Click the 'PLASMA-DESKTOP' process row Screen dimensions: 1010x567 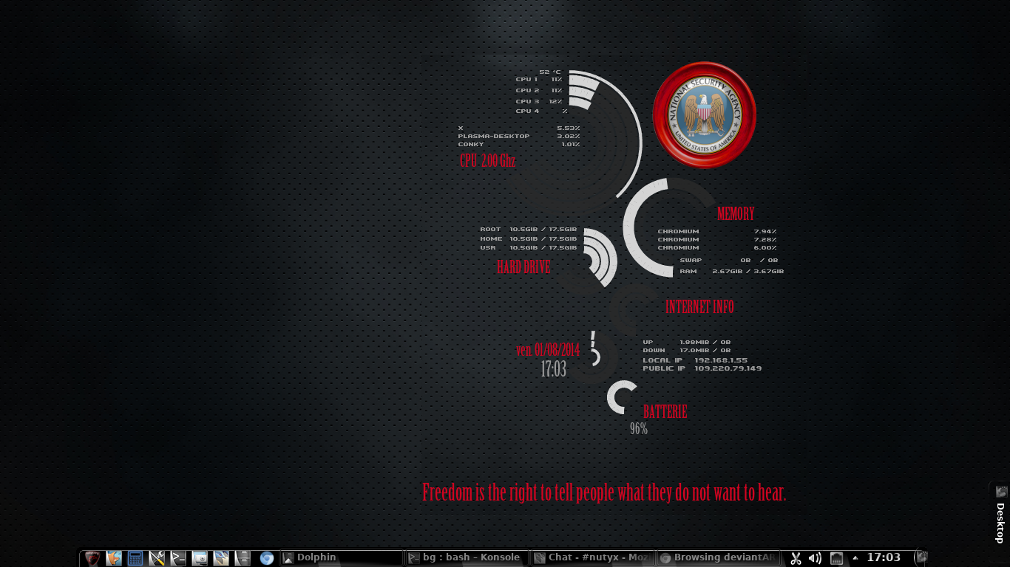(519, 136)
